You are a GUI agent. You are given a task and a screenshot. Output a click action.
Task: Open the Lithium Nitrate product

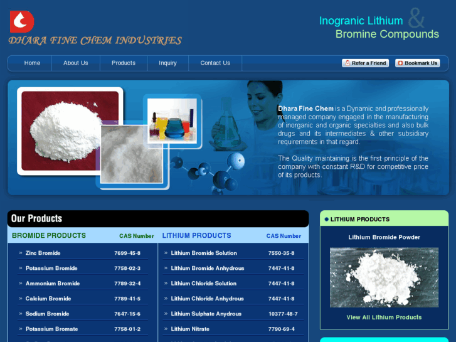[190, 329]
